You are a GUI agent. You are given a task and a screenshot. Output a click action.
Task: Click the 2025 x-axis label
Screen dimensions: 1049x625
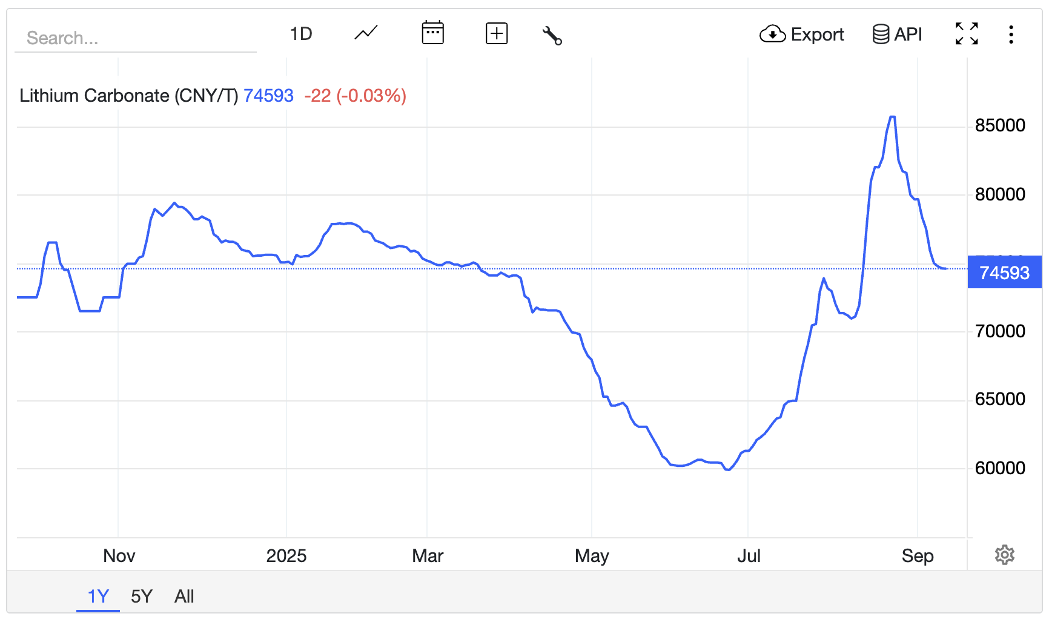point(286,556)
